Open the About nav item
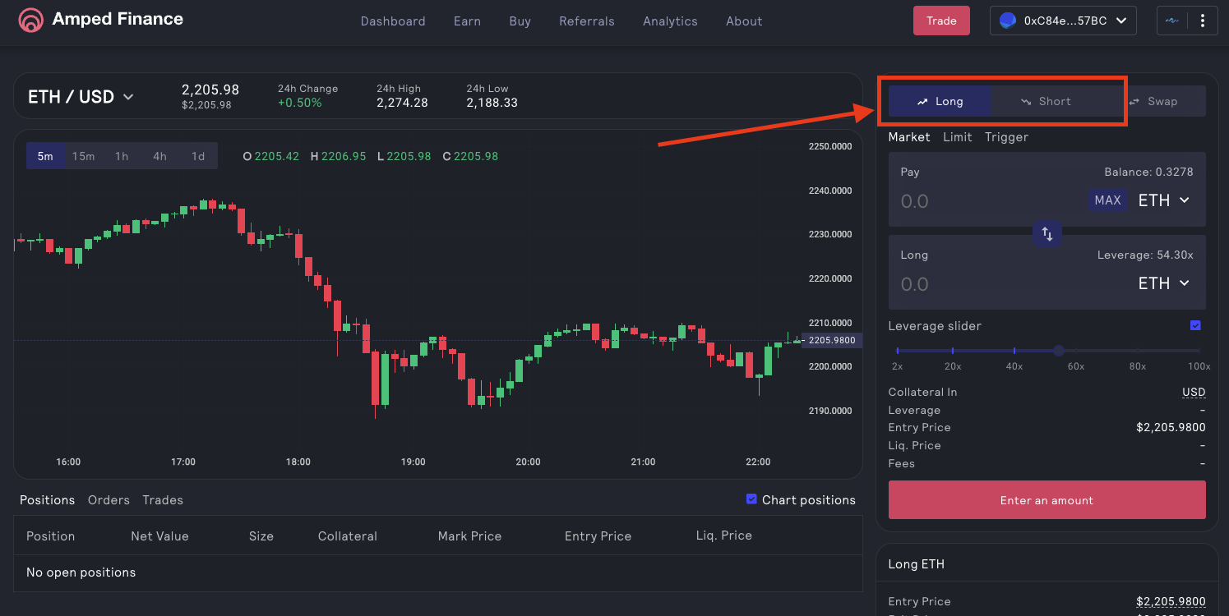Viewport: 1229px width, 616px height. [744, 21]
